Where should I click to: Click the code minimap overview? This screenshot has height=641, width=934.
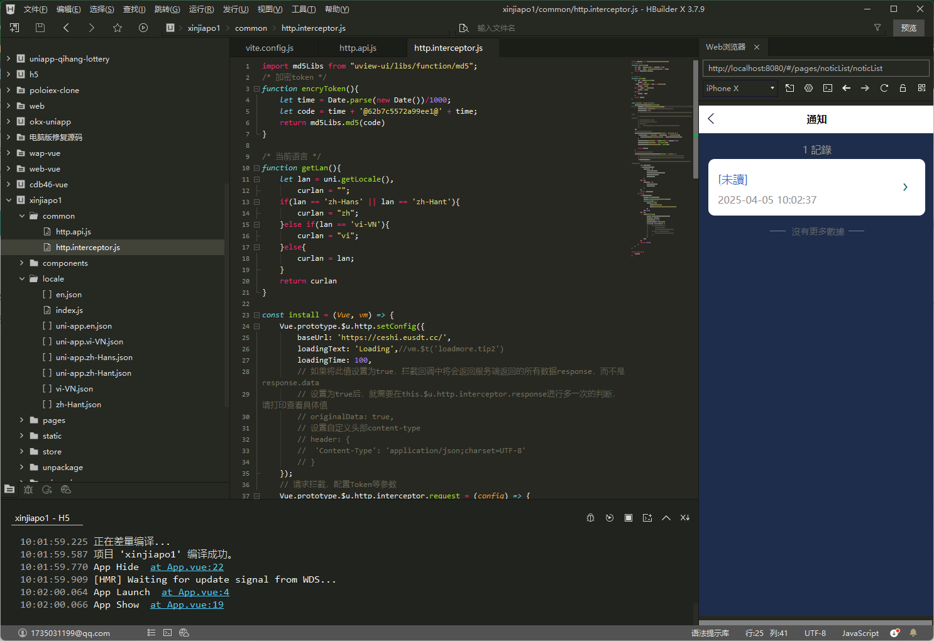(660, 157)
